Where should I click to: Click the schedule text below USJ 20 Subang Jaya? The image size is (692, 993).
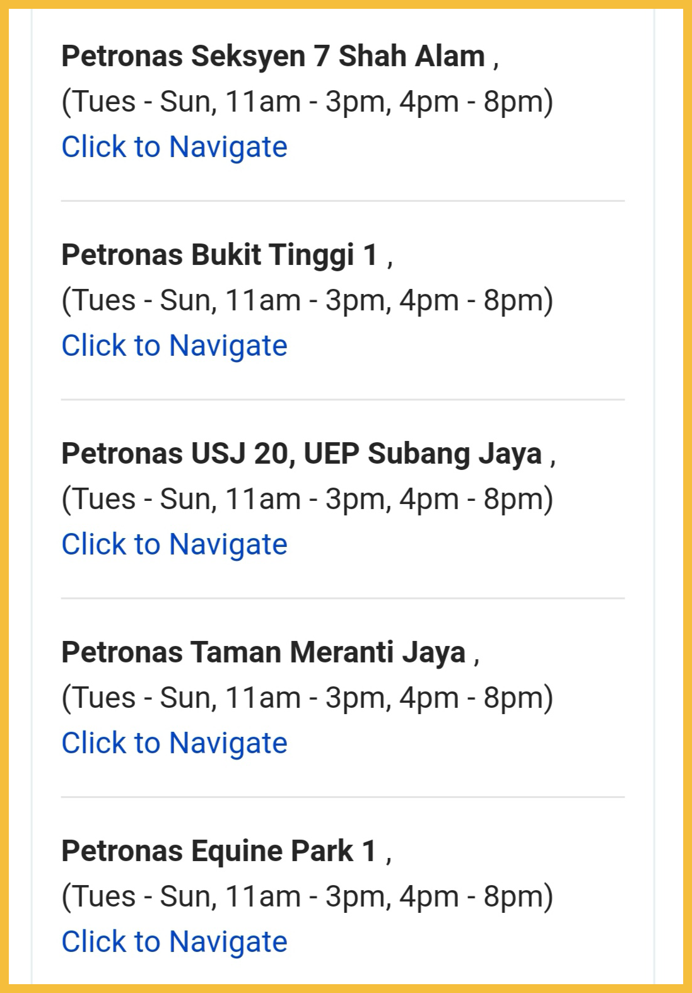[x=307, y=499]
